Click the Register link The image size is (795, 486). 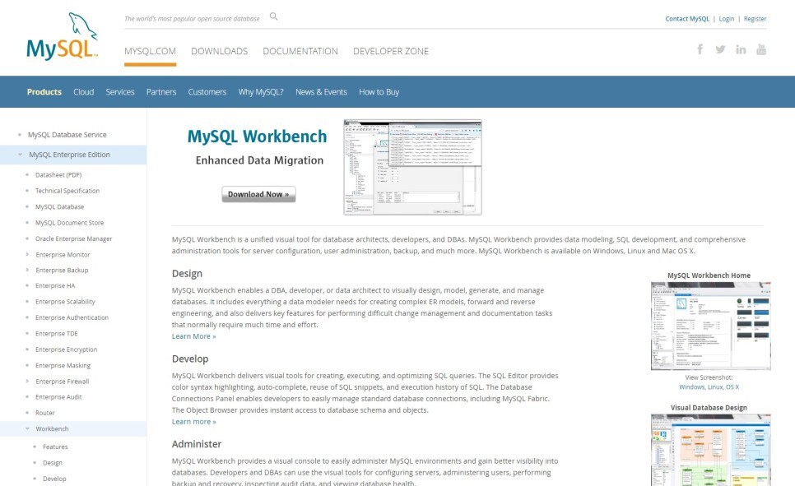(755, 19)
